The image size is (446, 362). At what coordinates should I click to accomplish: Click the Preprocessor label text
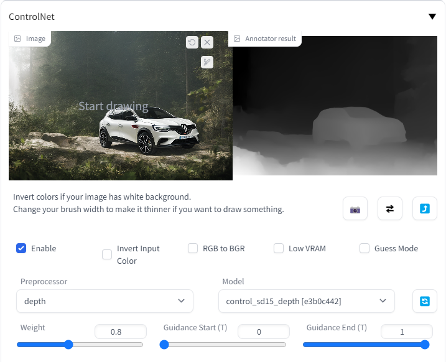point(44,282)
